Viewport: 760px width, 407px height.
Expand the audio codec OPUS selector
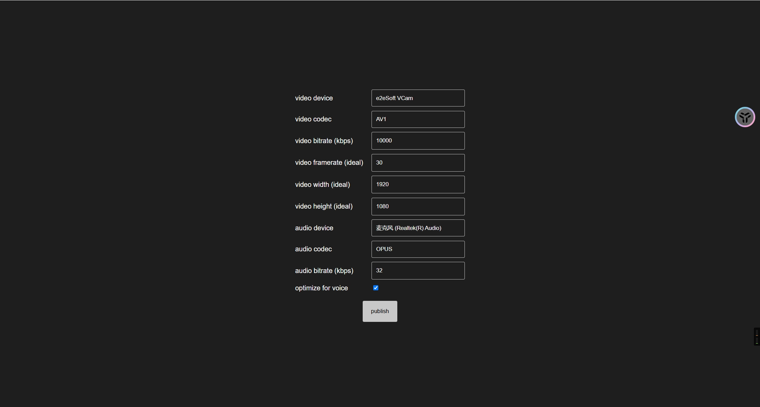418,249
